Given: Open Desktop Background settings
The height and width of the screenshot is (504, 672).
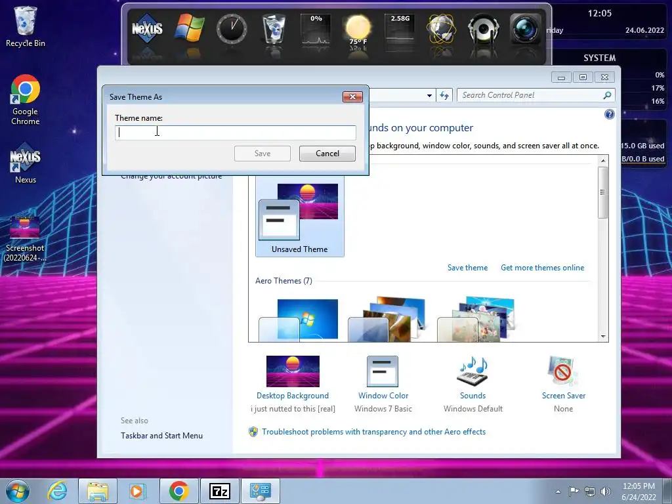Looking at the screenshot, I should click(293, 383).
